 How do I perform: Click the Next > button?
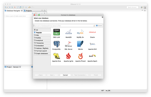point(52,75)
